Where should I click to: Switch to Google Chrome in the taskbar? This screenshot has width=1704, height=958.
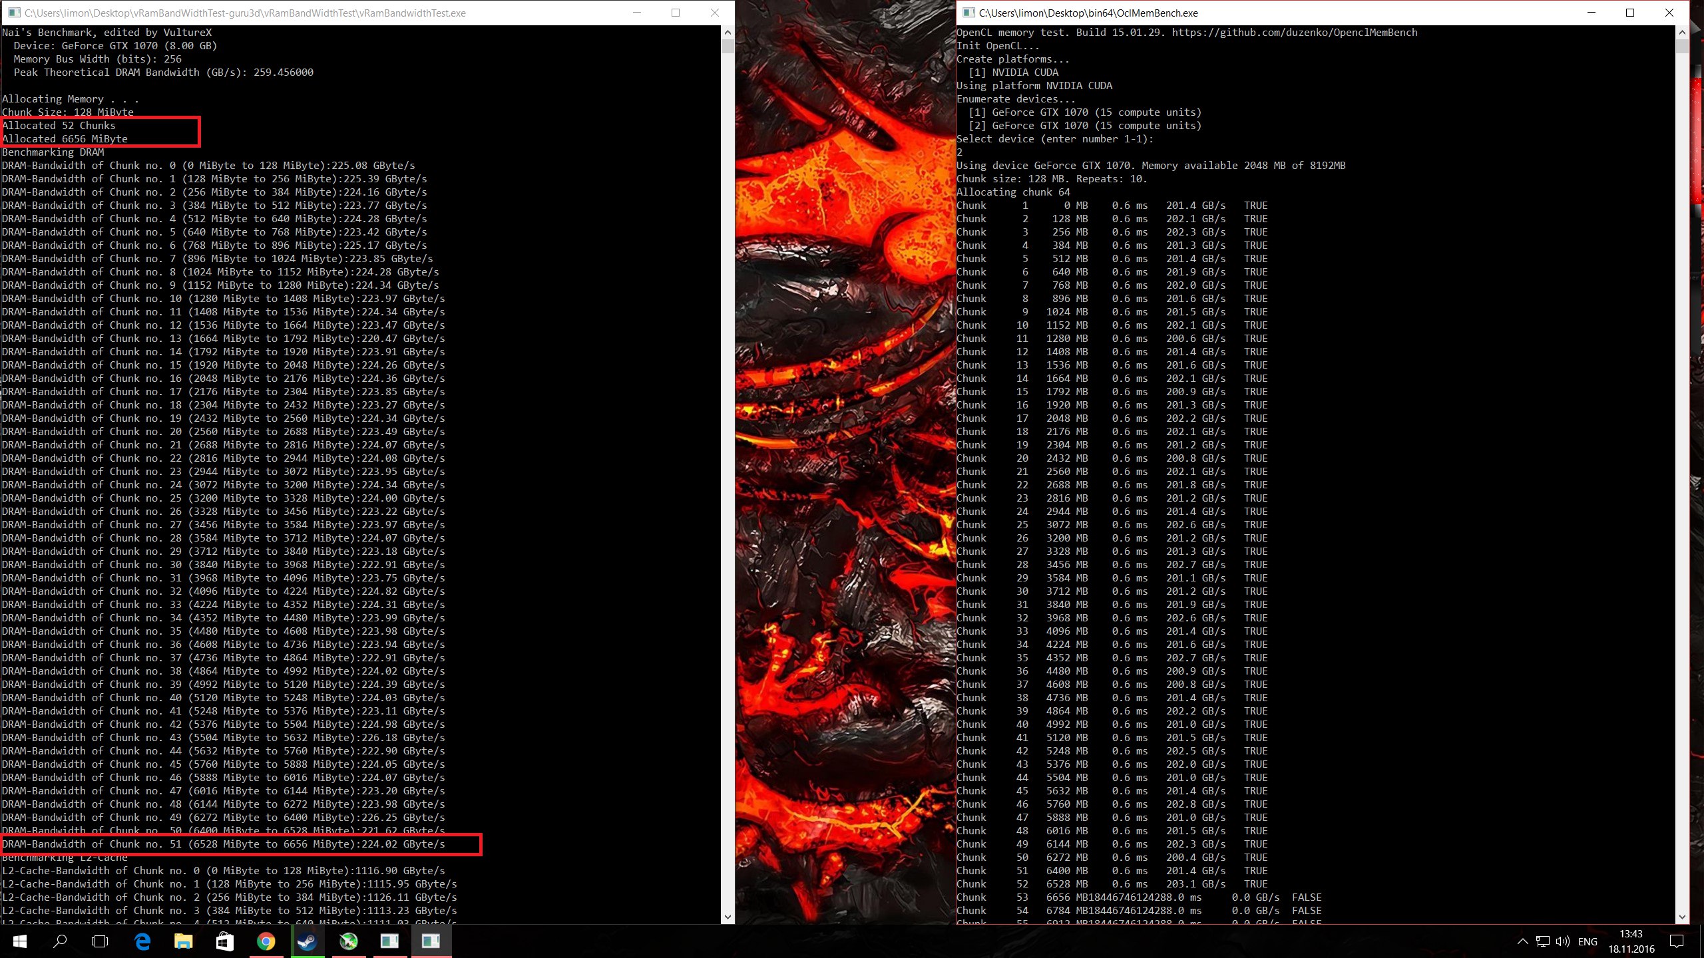click(x=266, y=941)
